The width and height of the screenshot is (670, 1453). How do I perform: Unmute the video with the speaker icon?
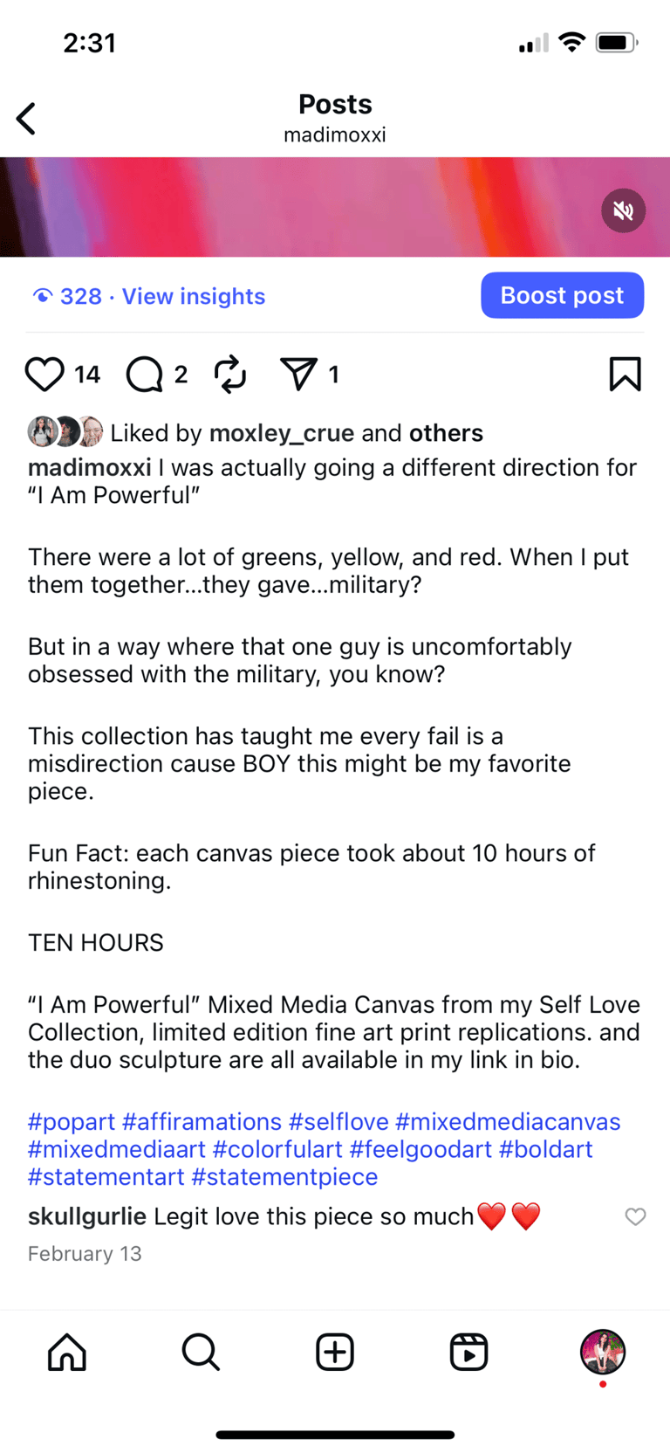click(623, 210)
